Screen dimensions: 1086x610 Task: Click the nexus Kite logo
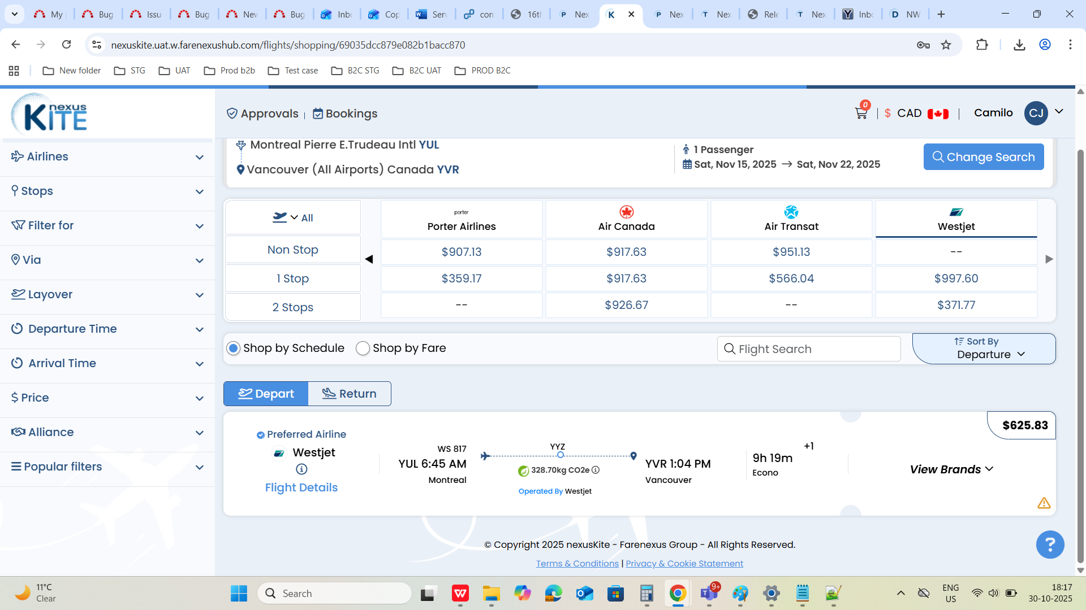pos(50,114)
